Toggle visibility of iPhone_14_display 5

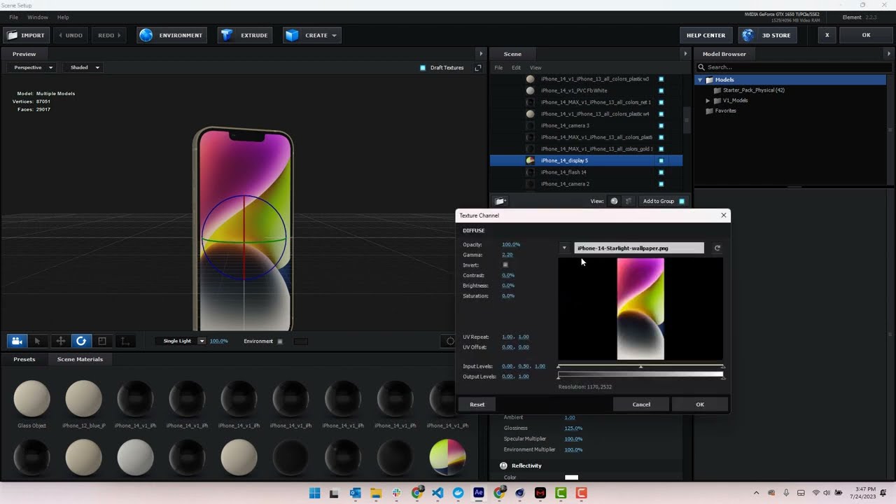tap(661, 160)
